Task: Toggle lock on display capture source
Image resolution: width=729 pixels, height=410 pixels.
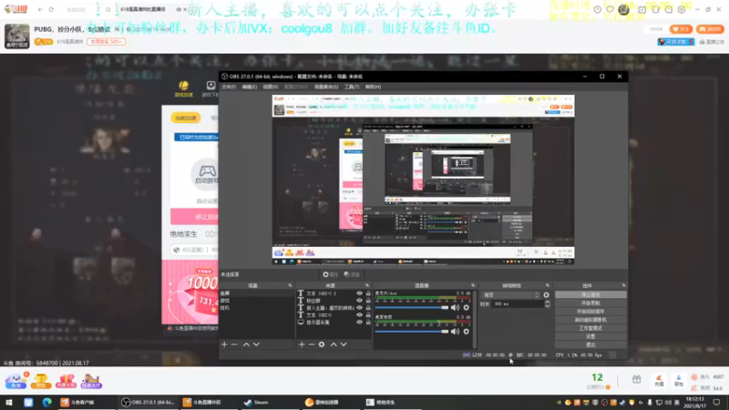Action: click(x=368, y=323)
